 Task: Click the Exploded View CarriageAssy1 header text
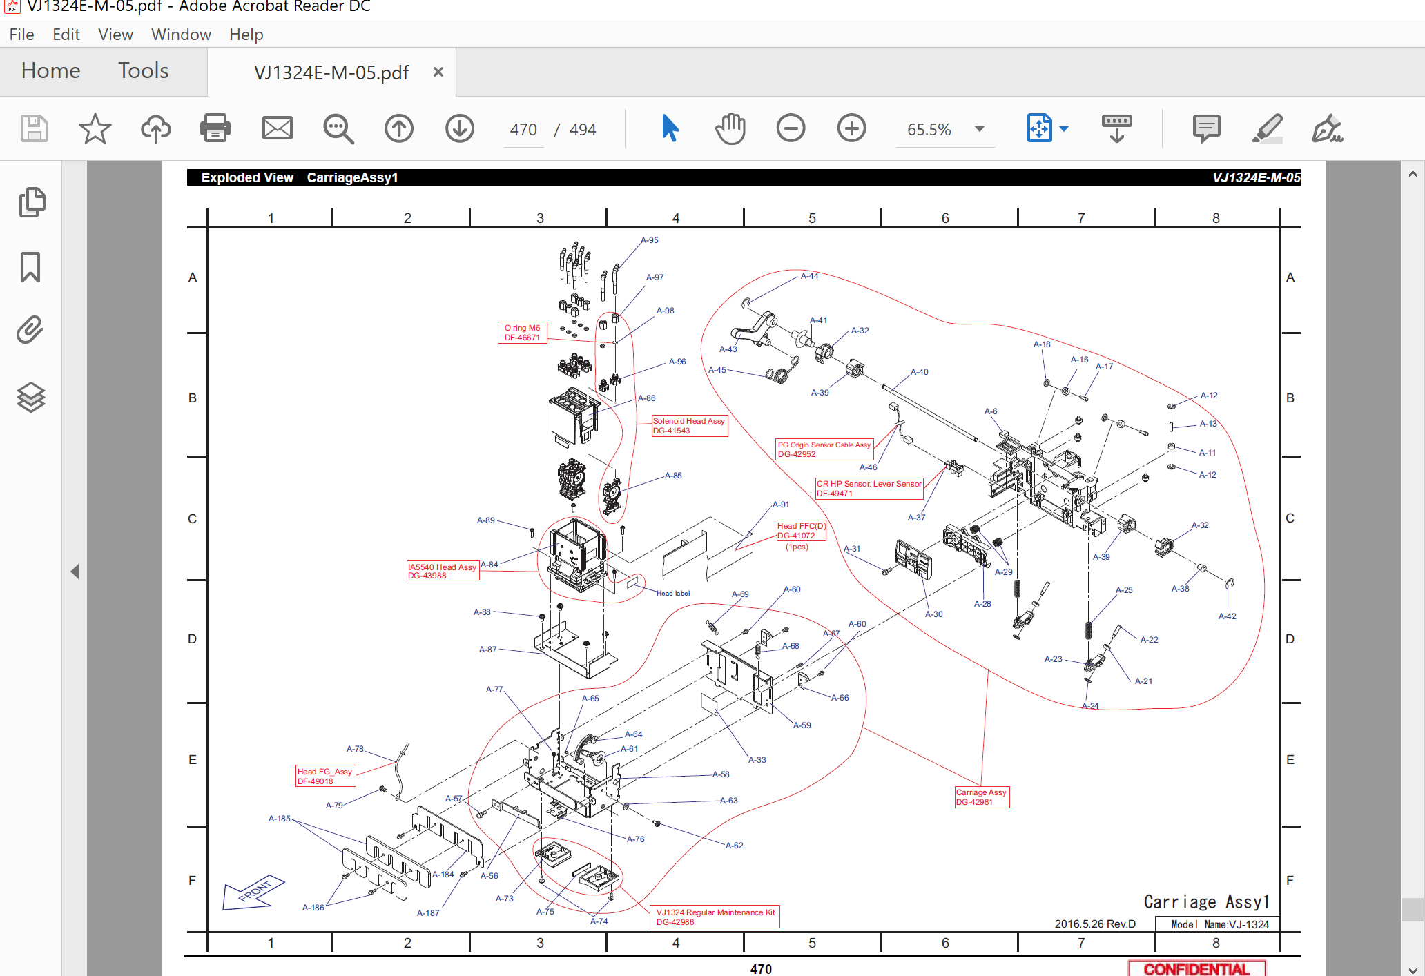[300, 177]
